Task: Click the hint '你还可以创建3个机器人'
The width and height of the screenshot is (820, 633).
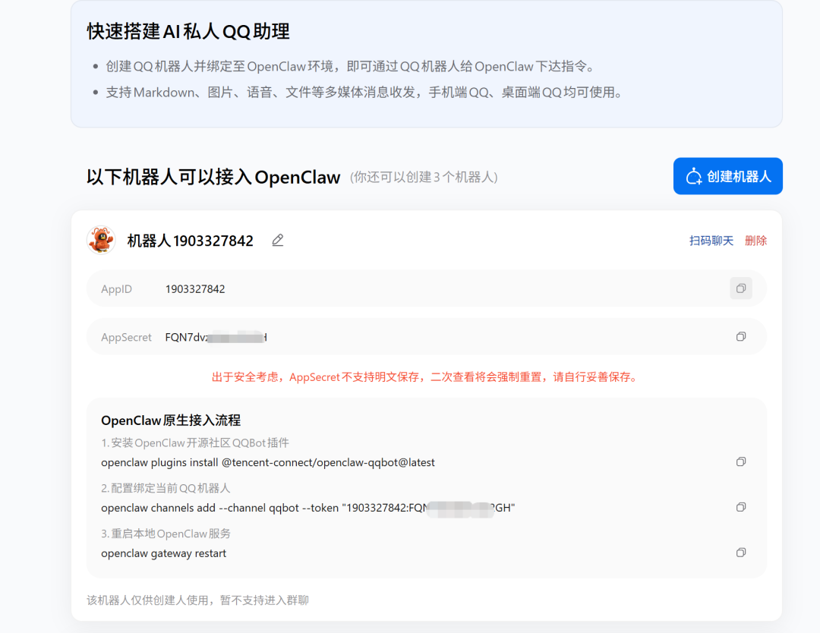Action: [x=424, y=177]
